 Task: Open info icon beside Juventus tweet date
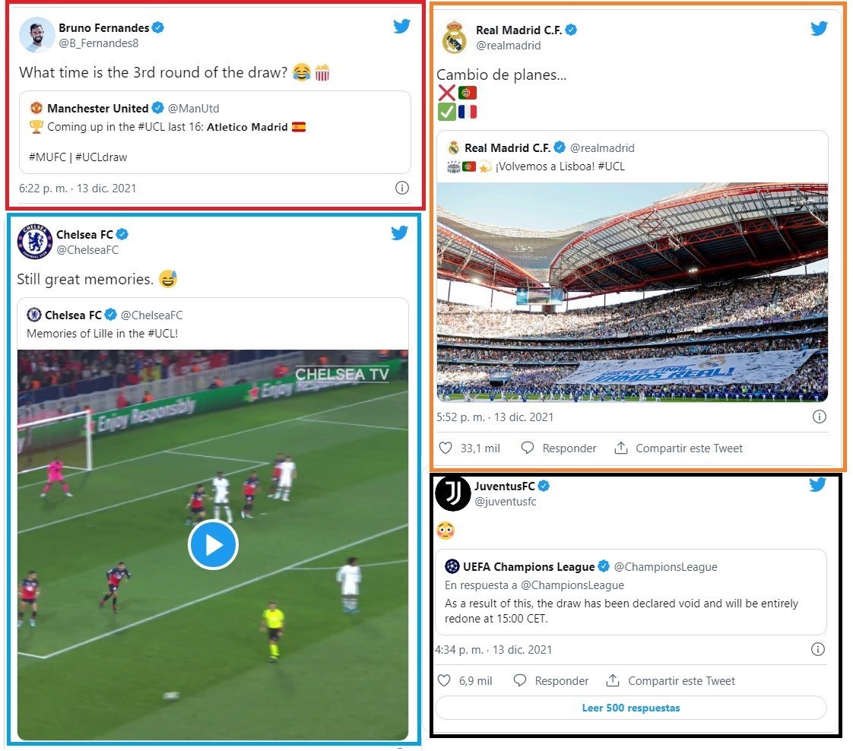click(817, 649)
